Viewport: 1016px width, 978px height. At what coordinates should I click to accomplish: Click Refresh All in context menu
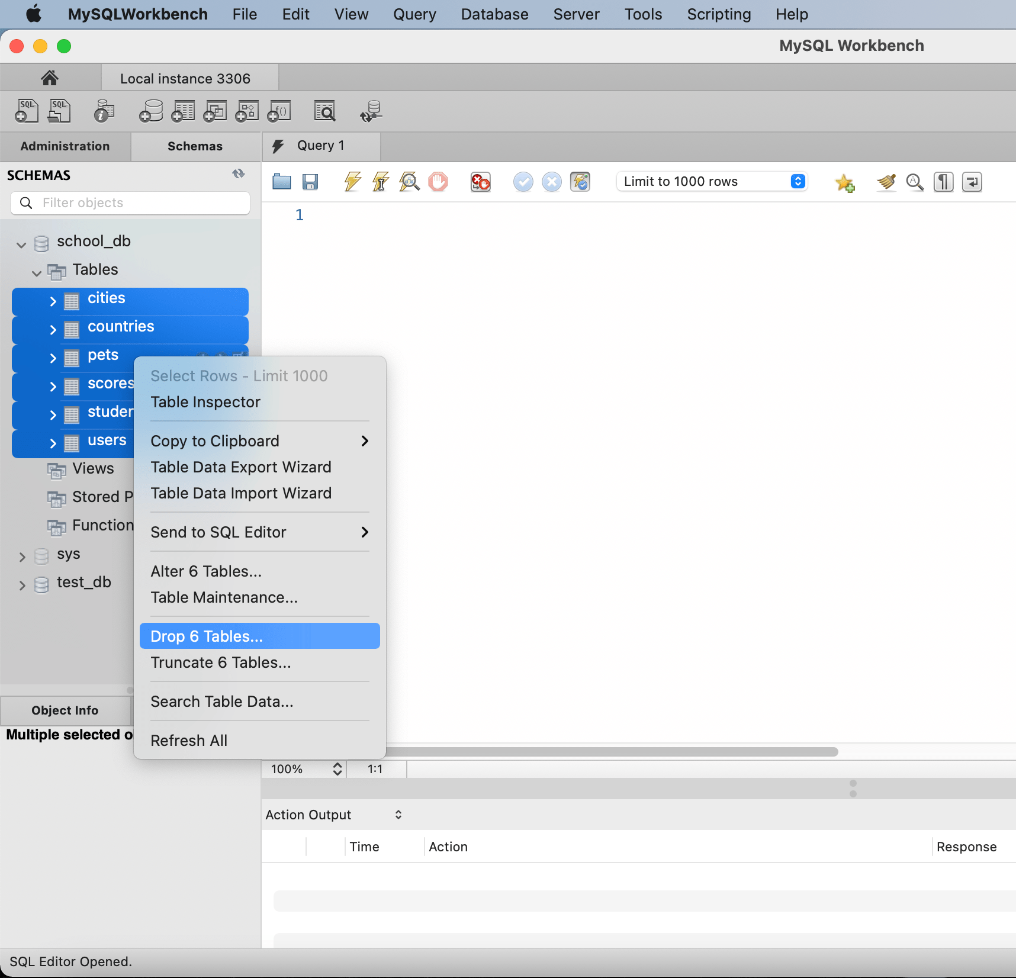188,740
